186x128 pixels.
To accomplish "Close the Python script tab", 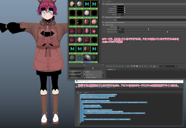I will [89, 93].
